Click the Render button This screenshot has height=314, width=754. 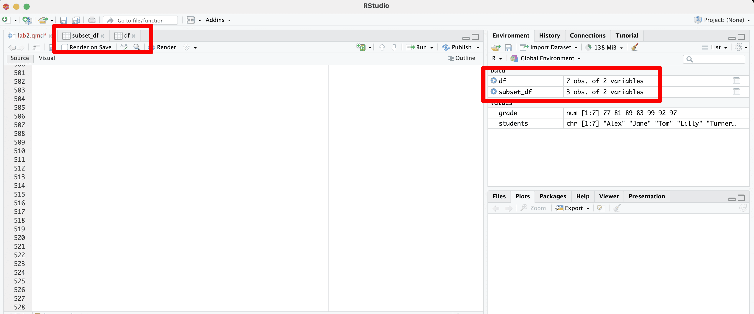pyautogui.click(x=166, y=47)
